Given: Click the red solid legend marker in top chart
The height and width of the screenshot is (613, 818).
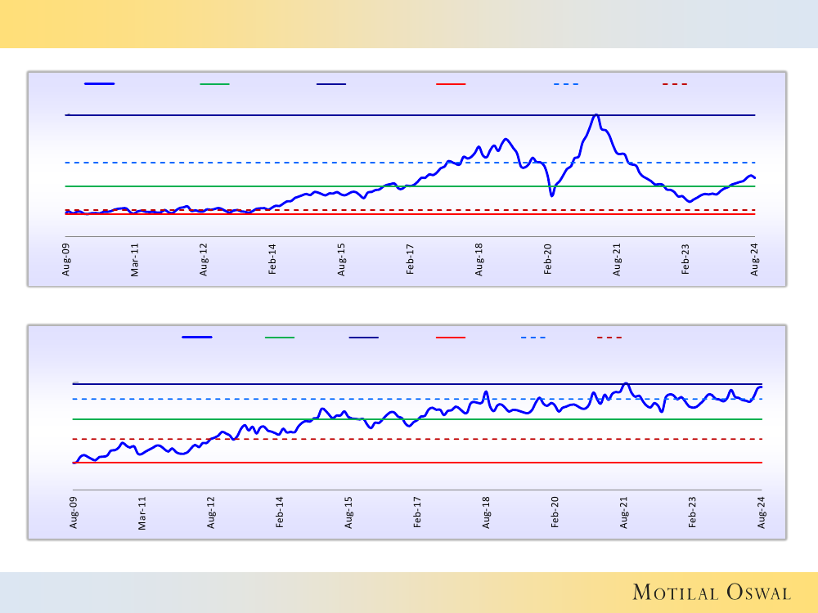Looking at the screenshot, I should [x=451, y=83].
